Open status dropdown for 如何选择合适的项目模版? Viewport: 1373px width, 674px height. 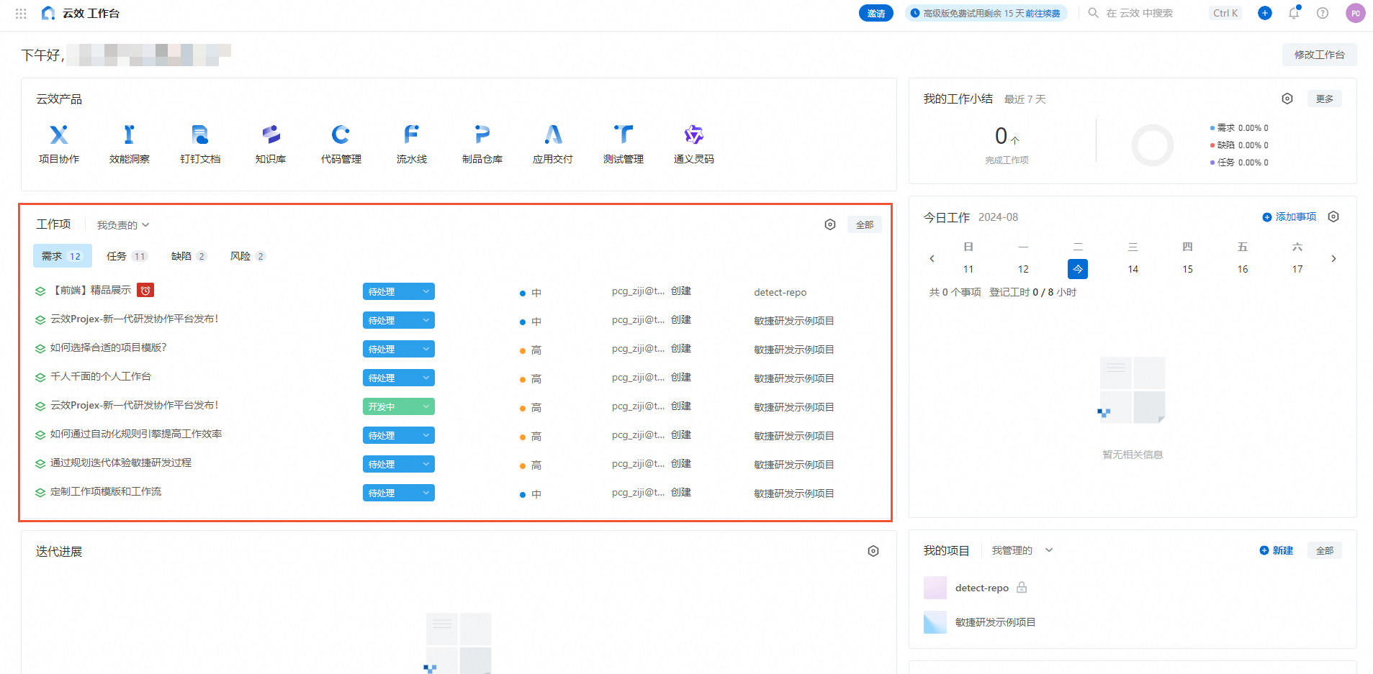(399, 349)
